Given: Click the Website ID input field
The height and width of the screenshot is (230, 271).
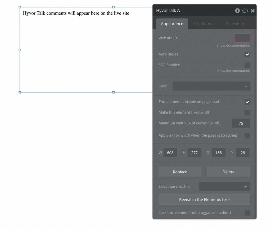Looking at the screenshot, I should point(242,38).
